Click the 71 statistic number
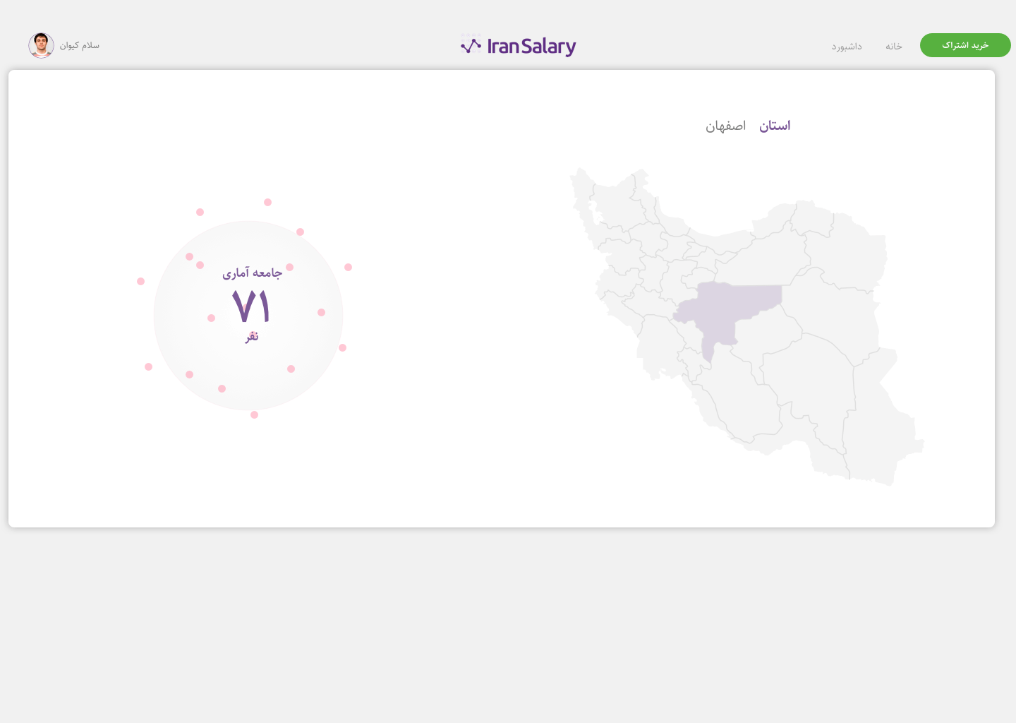 point(251,306)
